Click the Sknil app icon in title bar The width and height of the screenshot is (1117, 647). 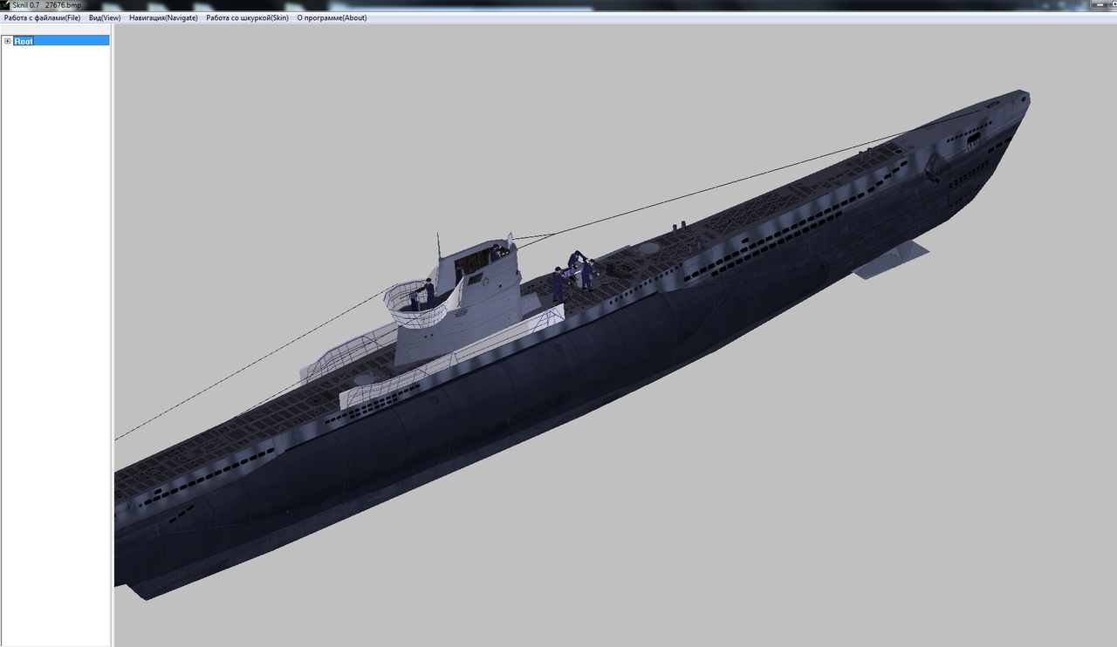tap(5, 5)
